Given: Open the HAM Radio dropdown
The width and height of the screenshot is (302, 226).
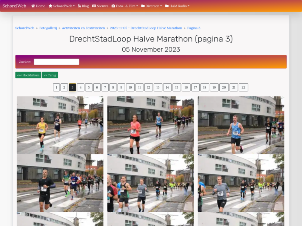Looking at the screenshot, I should tap(177, 6).
